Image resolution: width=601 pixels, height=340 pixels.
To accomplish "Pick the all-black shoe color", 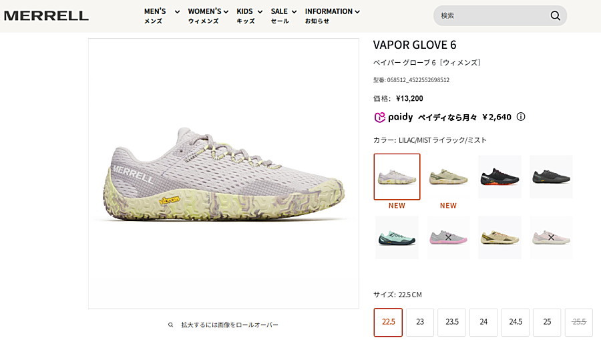I will pyautogui.click(x=551, y=177).
